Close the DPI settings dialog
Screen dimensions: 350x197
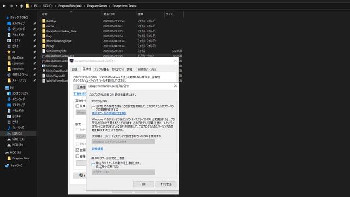click(176, 86)
